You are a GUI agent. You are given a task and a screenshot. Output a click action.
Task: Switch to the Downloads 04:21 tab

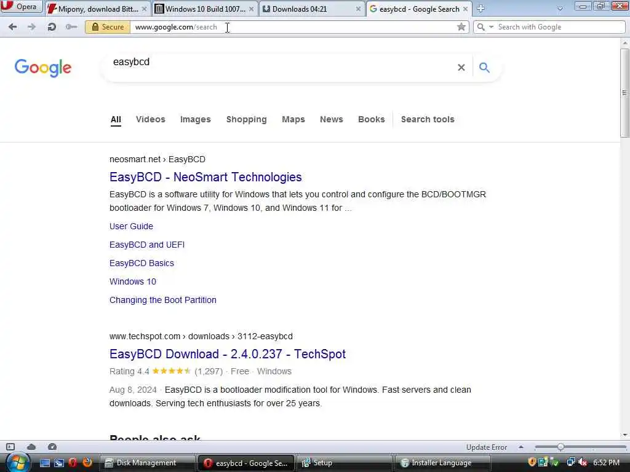point(312,9)
